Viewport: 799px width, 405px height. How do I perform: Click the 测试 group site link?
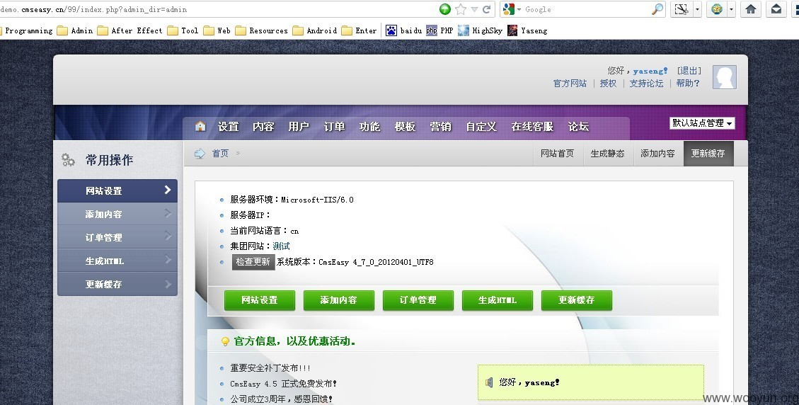tap(281, 246)
